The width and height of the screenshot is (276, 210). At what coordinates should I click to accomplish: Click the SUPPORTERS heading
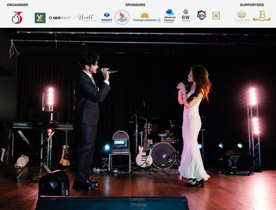tap(252, 5)
